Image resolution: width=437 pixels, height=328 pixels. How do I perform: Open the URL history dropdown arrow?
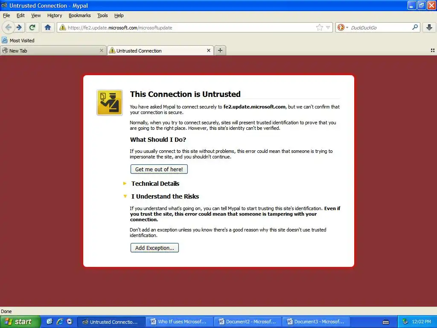coord(328,27)
